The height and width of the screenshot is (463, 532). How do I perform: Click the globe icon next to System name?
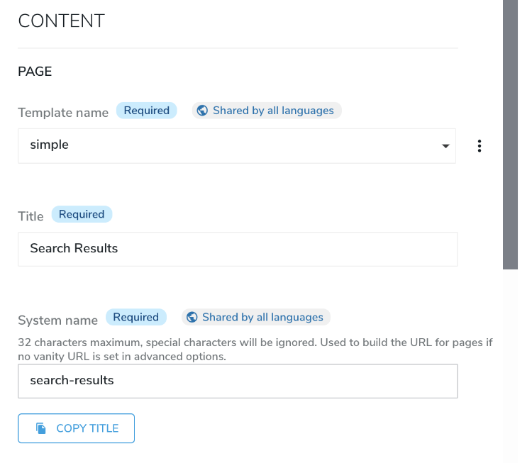coord(192,317)
